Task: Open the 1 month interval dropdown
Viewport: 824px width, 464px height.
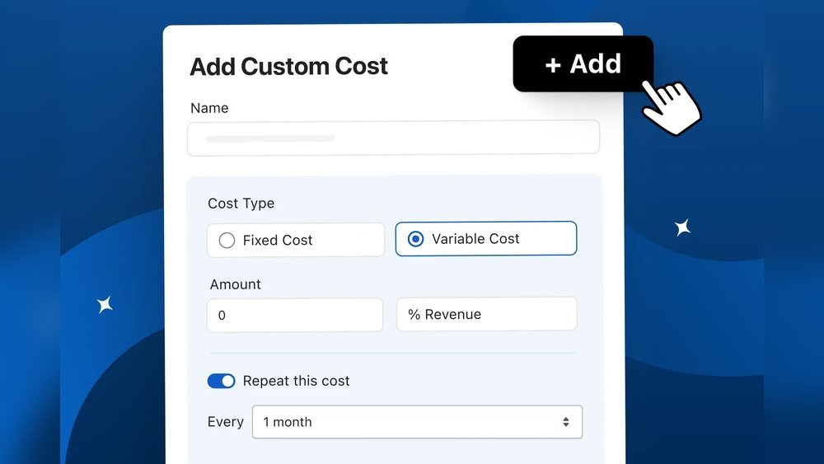Action: coord(417,421)
